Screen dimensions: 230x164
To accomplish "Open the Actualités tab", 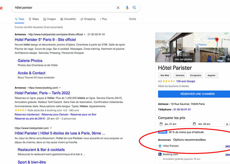I will [68, 19].
